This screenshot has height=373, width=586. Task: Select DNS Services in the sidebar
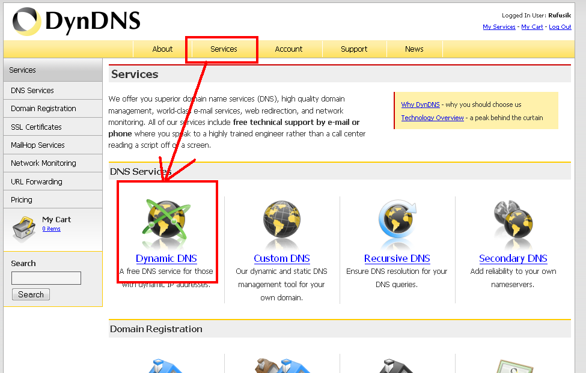coord(53,90)
